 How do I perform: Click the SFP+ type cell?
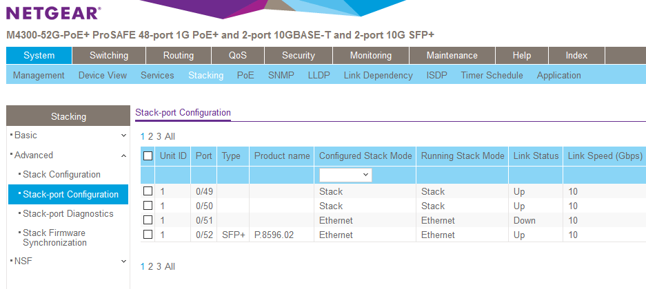[x=233, y=235]
